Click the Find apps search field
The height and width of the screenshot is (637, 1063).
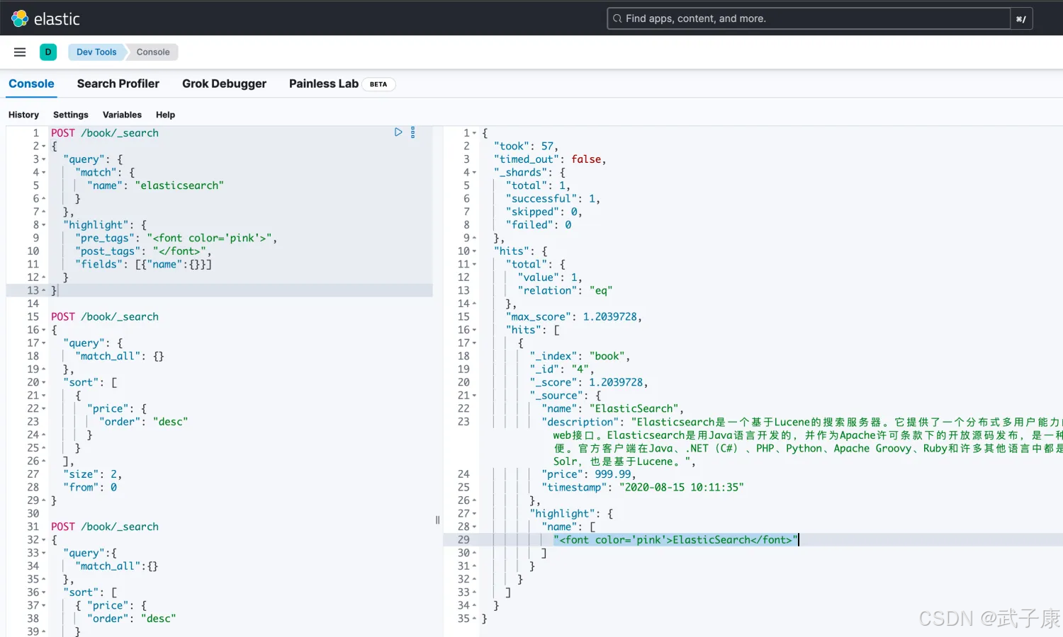point(808,18)
